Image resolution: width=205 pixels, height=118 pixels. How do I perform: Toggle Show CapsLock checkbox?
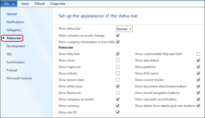pos(118,67)
